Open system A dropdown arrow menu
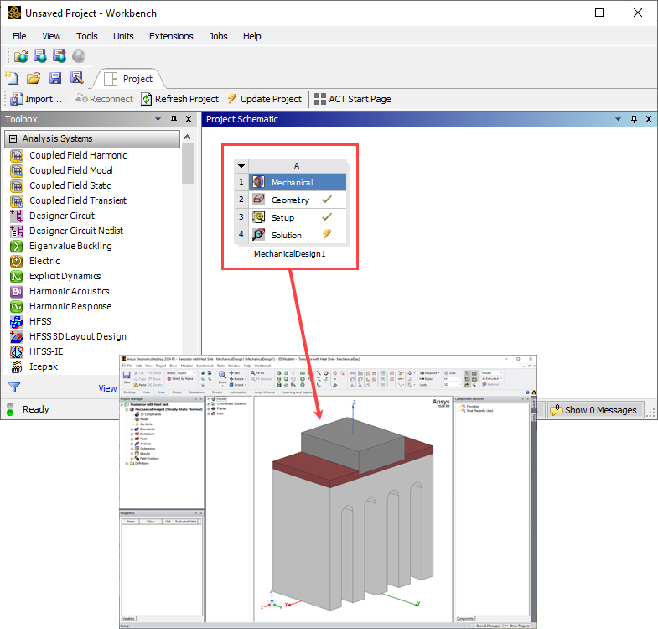Viewport: 658px width, 629px height. pos(241,165)
